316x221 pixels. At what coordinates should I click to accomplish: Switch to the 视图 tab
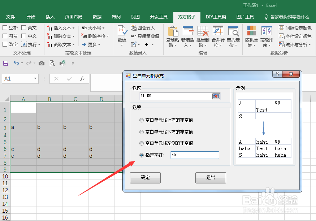pyautogui.click(x=135, y=17)
